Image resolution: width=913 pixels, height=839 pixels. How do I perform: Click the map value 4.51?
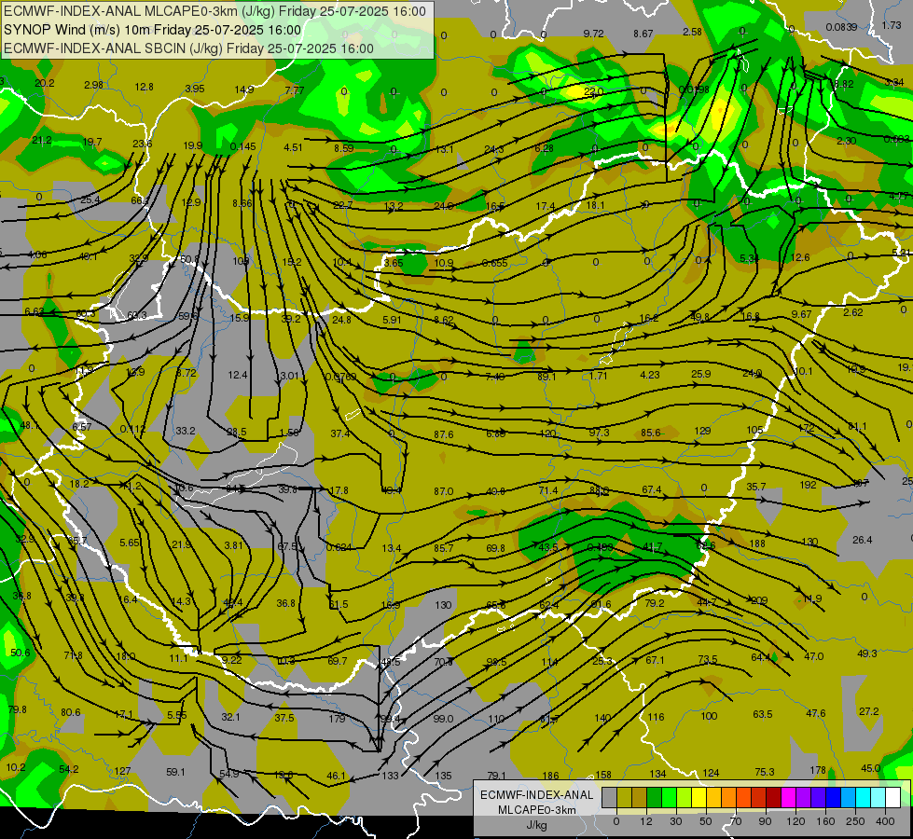(293, 147)
